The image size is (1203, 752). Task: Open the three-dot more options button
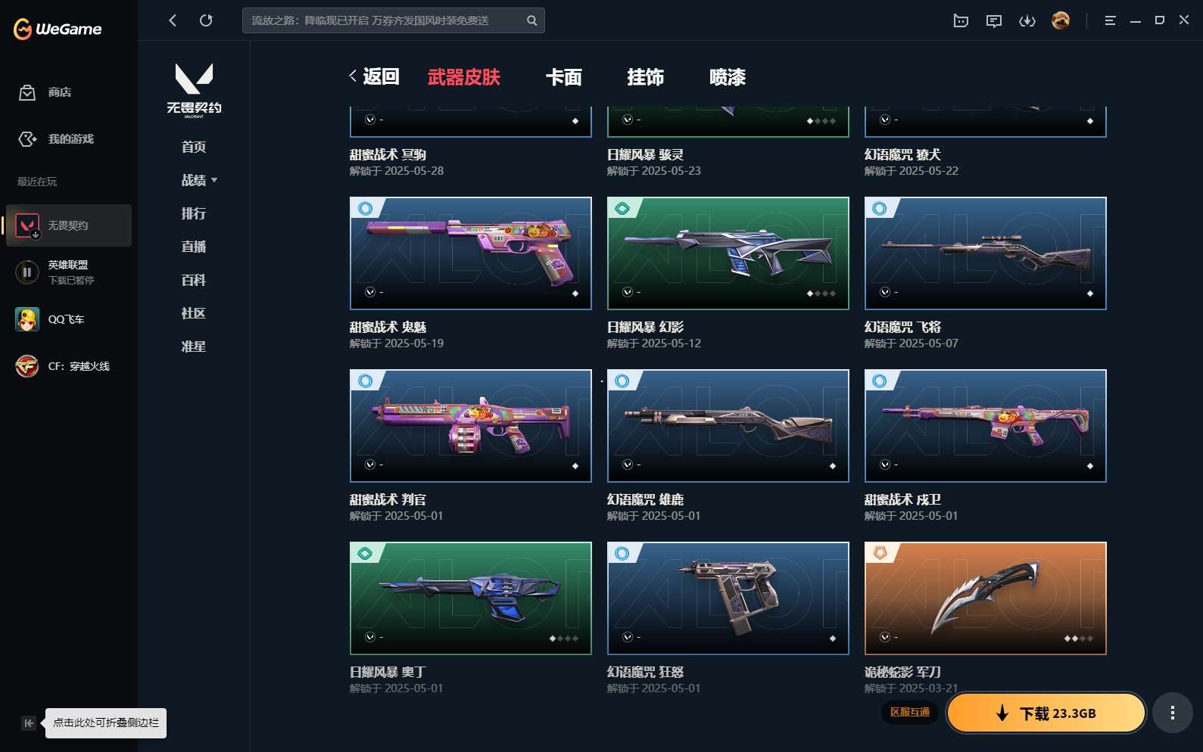(1173, 713)
